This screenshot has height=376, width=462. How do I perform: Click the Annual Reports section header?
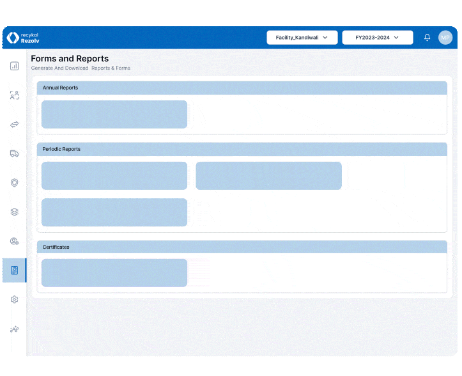click(x=242, y=88)
